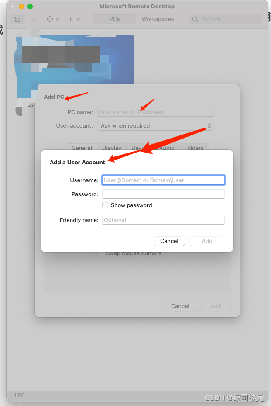The image size is (271, 406).
Task: Click the search magnifier icon
Action: pos(195,19)
